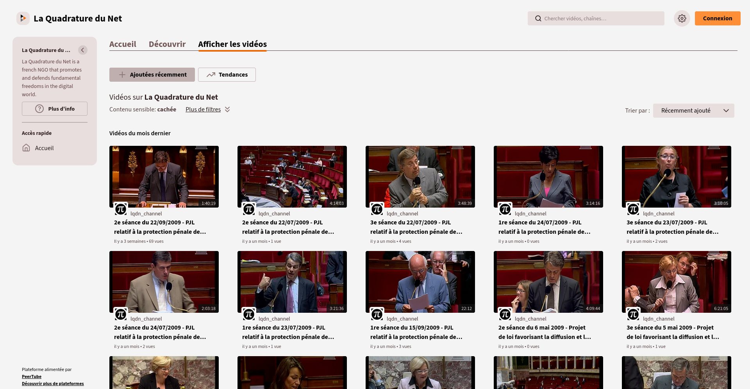Switch to the Découvrir tab

pos(167,44)
